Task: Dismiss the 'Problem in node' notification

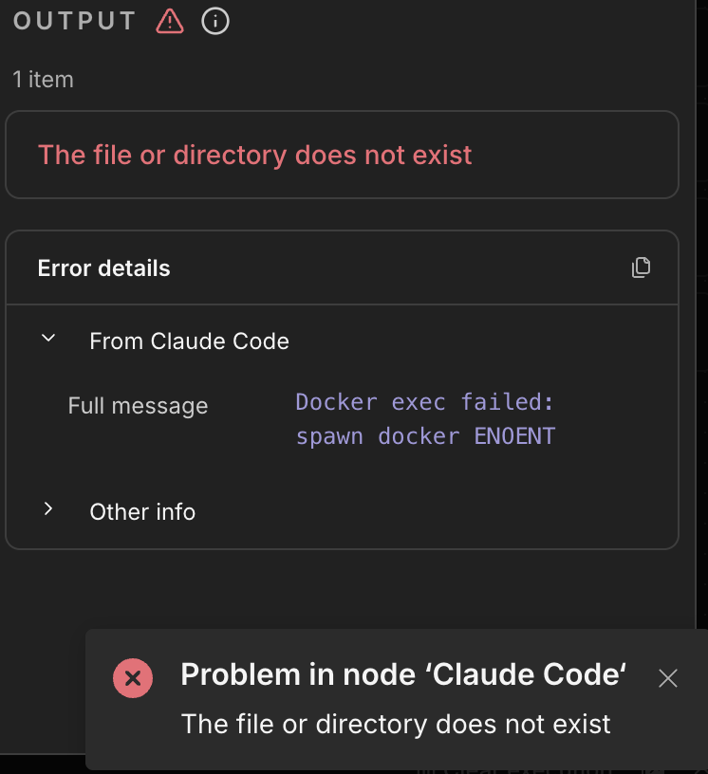Action: (x=668, y=677)
